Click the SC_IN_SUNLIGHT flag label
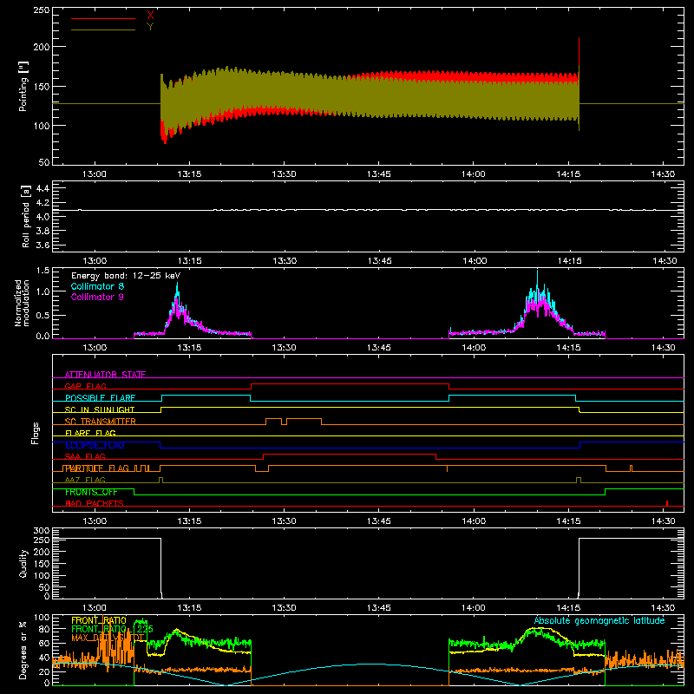This screenshot has width=694, height=694. click(x=100, y=409)
